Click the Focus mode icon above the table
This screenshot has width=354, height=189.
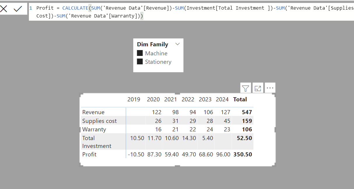click(258, 88)
